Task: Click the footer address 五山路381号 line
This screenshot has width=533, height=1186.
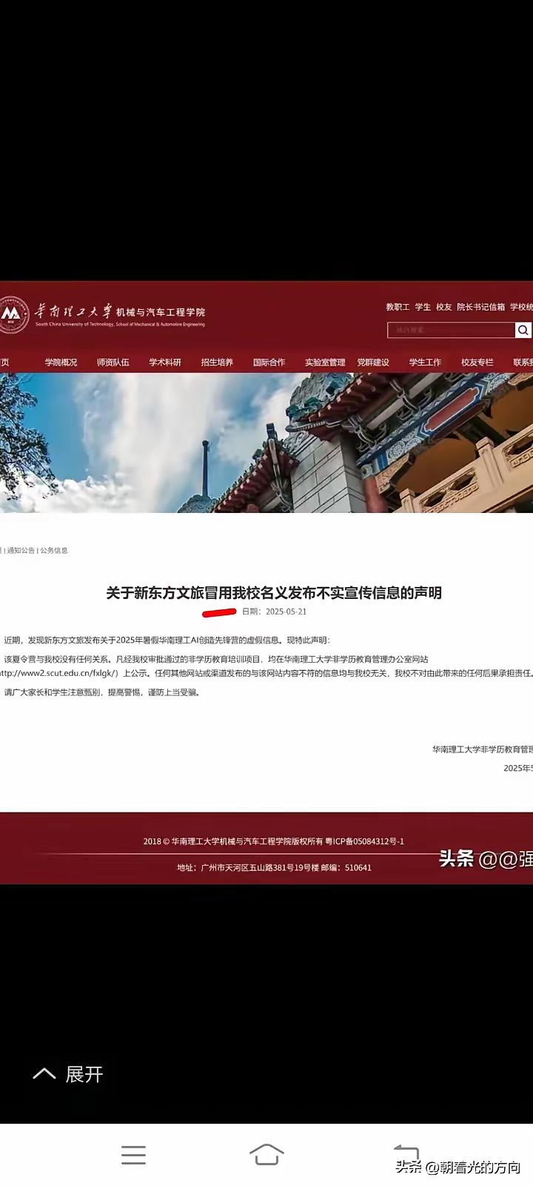Action: (274, 867)
